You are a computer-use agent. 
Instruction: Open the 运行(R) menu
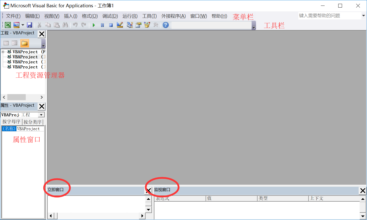tap(130, 16)
